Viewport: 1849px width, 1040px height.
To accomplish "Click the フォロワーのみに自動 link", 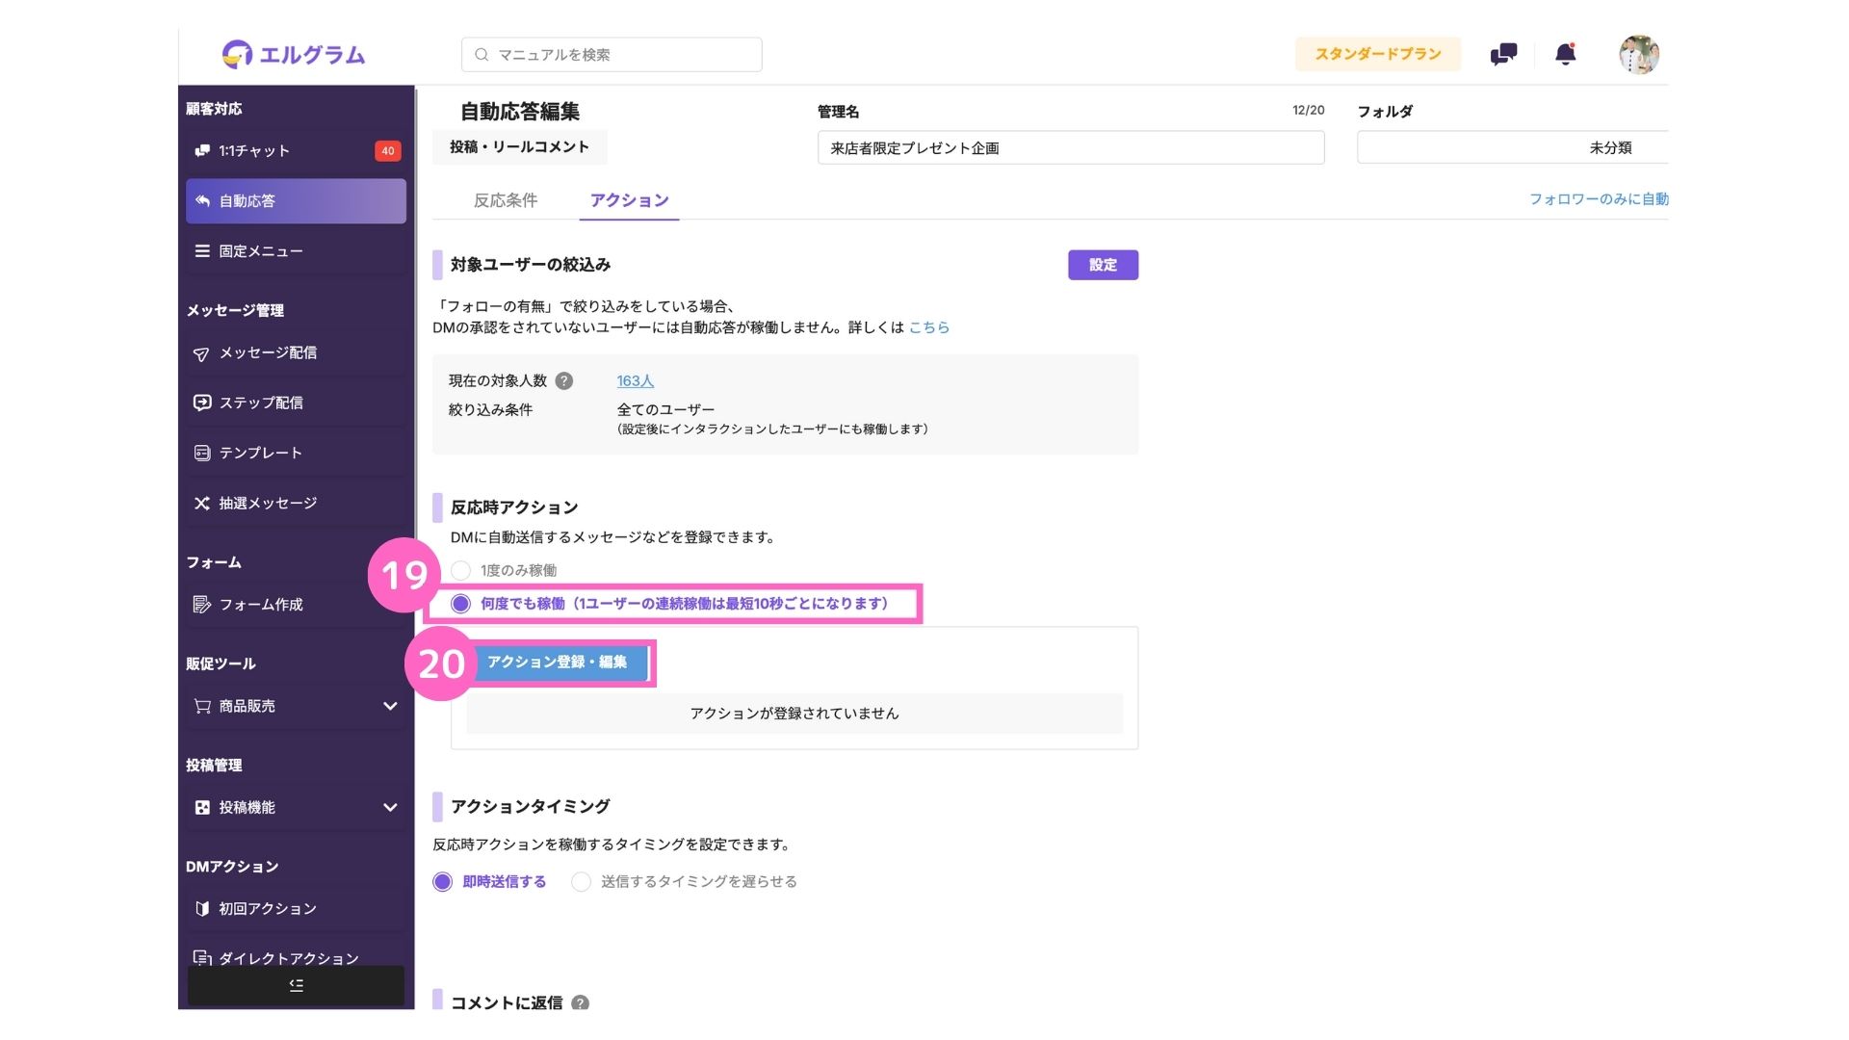I will pos(1599,199).
